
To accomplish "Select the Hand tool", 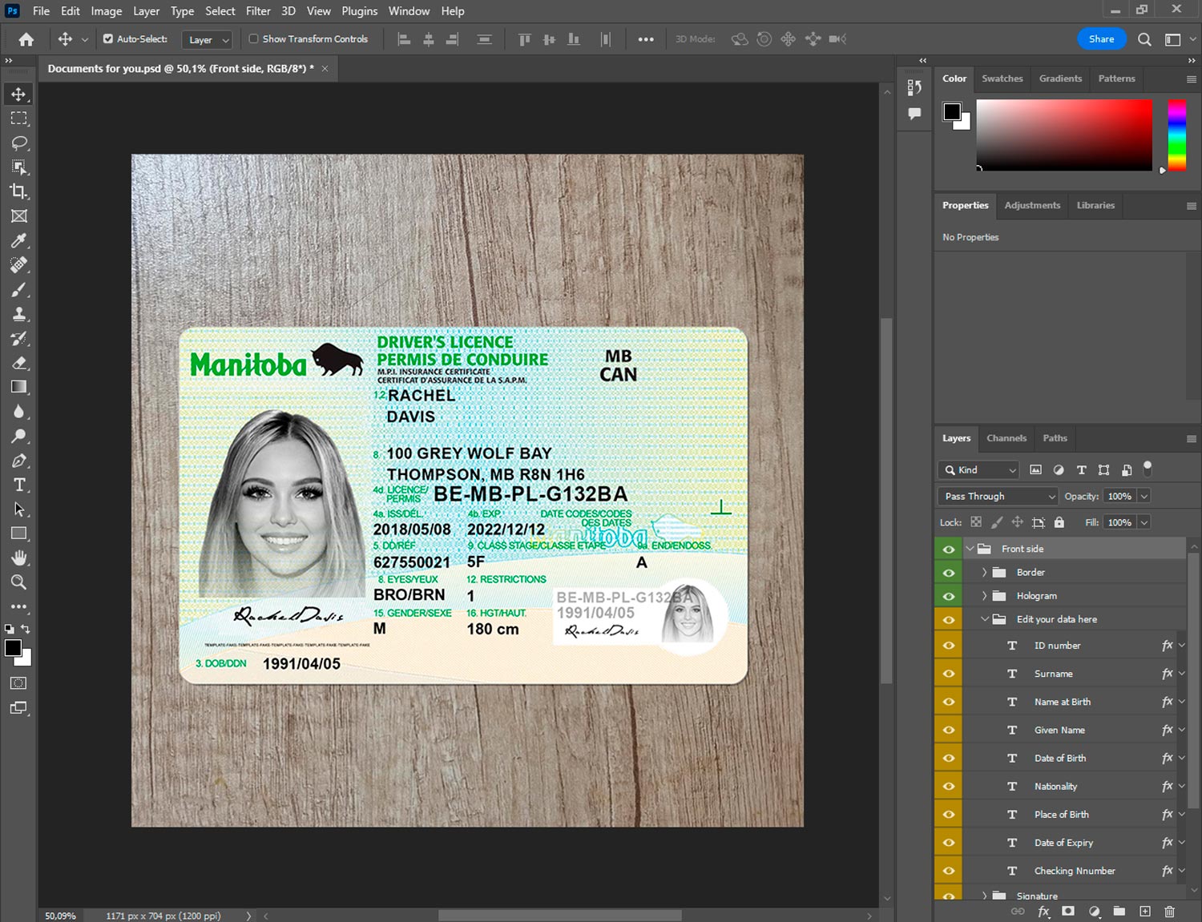I will [18, 558].
